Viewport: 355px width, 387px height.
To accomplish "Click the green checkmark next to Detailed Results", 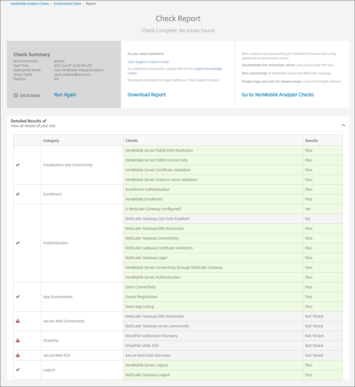I will click(x=45, y=121).
